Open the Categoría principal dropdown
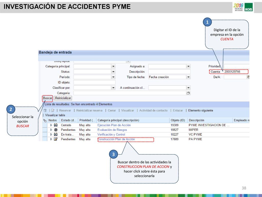 click(x=113, y=66)
